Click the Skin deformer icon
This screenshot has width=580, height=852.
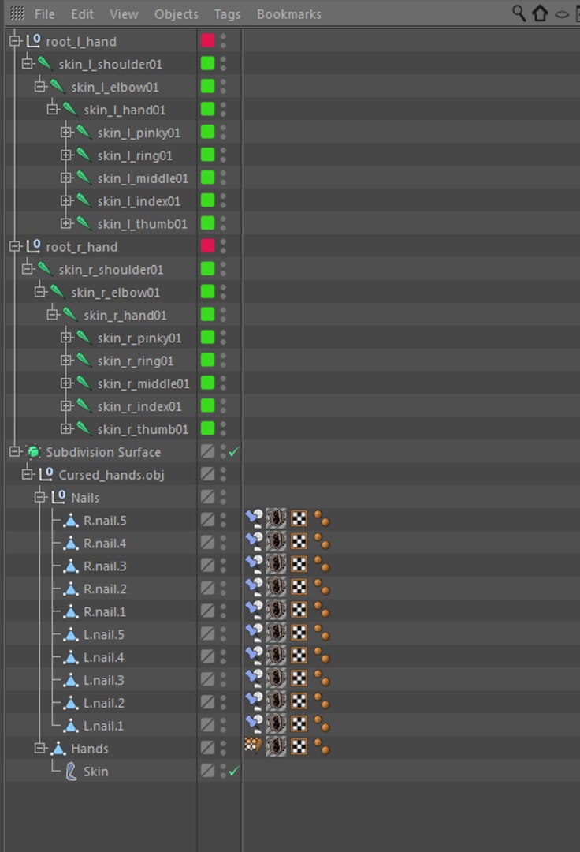click(71, 771)
